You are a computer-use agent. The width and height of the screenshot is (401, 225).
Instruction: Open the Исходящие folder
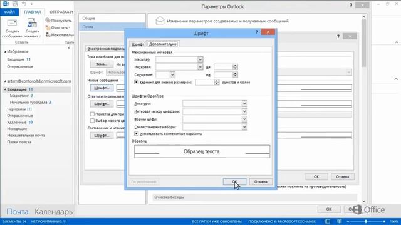pyautogui.click(x=17, y=129)
